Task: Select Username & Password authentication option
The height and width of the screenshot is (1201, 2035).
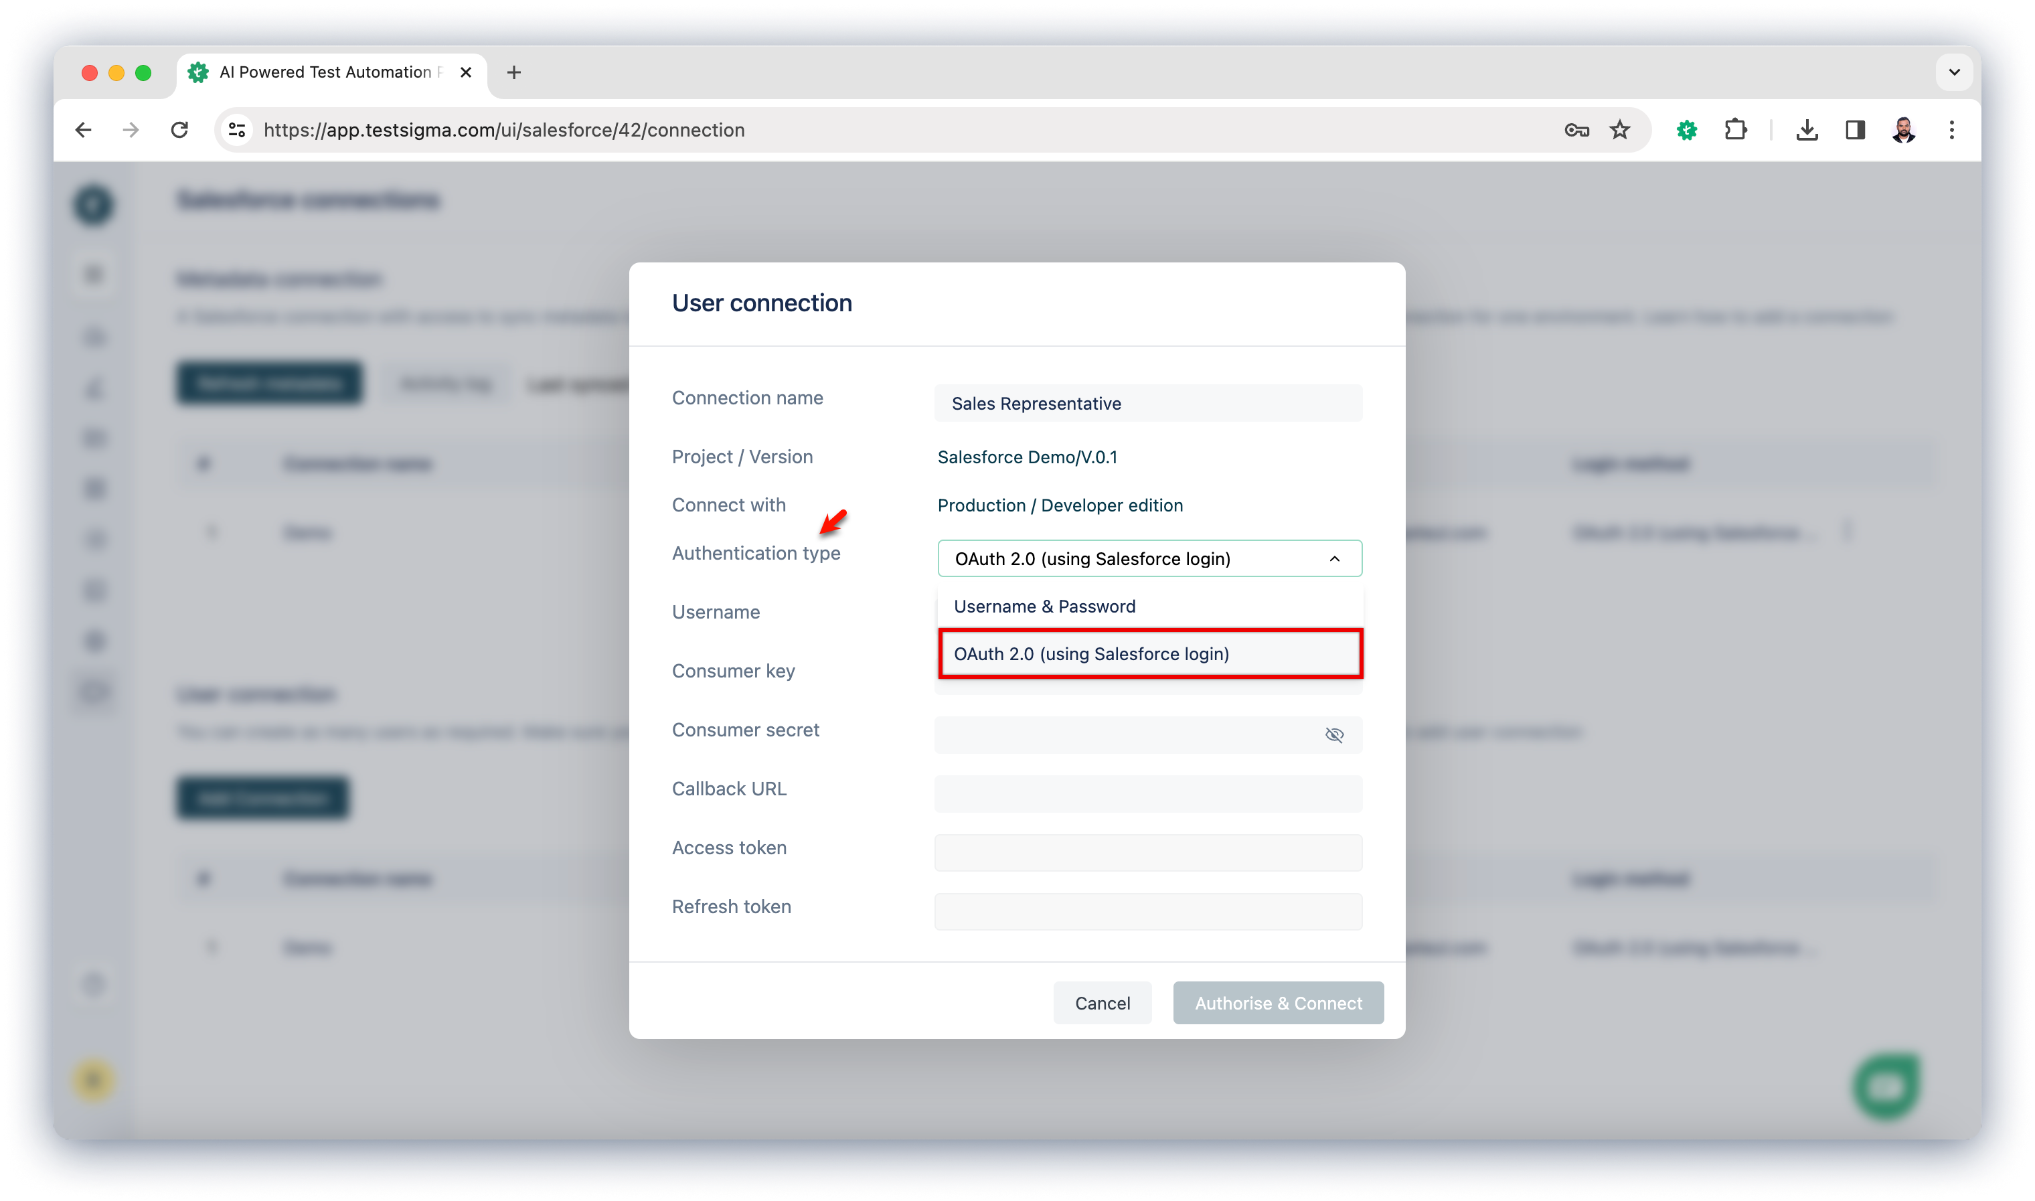Action: click(1045, 605)
